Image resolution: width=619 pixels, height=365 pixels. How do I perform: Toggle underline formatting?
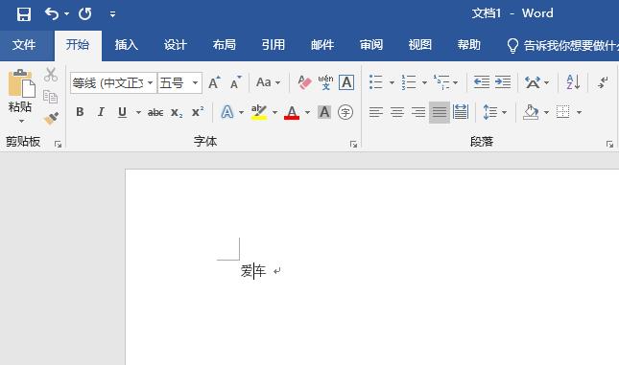point(123,112)
